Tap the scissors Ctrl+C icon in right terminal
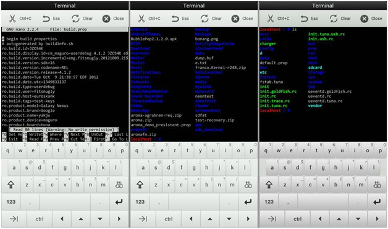388x229 pixels. pos(271,19)
